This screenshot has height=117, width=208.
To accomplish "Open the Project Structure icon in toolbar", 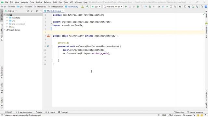I will (180, 6).
